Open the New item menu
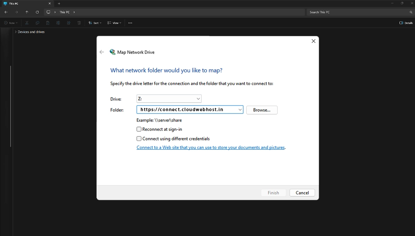Screen dimensions: 415x236 tap(11, 23)
